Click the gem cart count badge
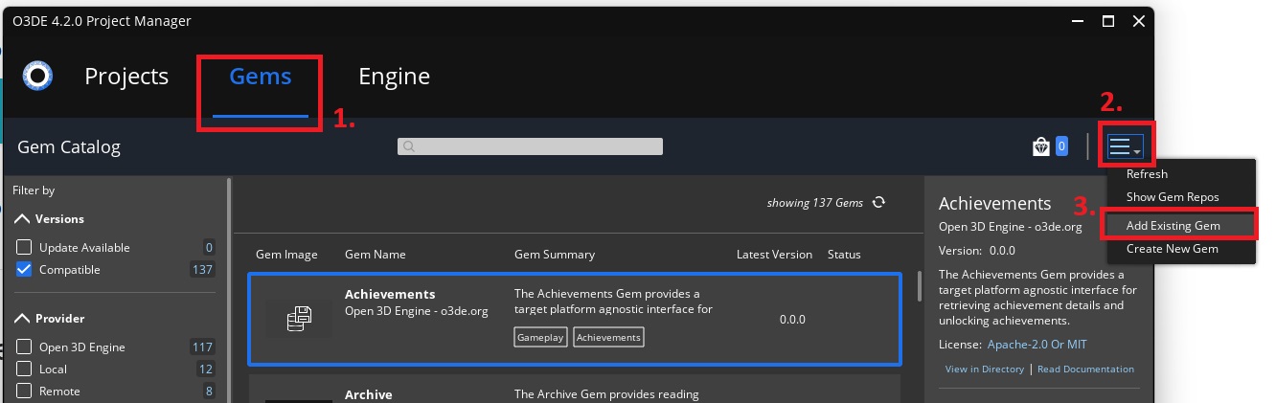1276x403 pixels. pos(1061,146)
